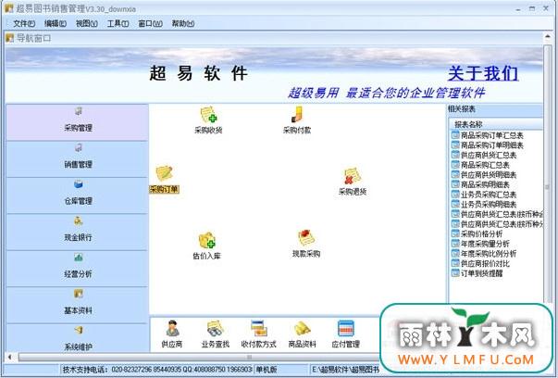Click the 关于我们 link
The width and height of the screenshot is (558, 378).
tap(483, 73)
